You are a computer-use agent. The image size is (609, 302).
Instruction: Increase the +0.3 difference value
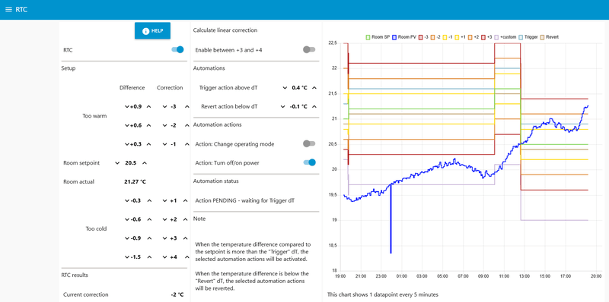point(148,144)
